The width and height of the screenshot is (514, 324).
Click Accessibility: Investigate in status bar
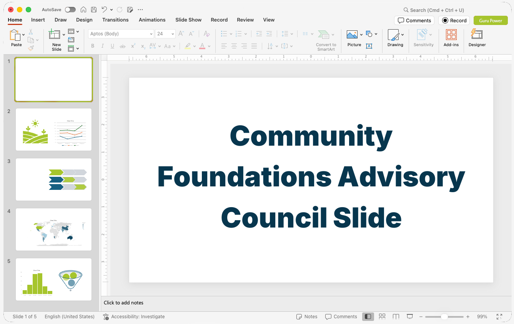[134, 317]
